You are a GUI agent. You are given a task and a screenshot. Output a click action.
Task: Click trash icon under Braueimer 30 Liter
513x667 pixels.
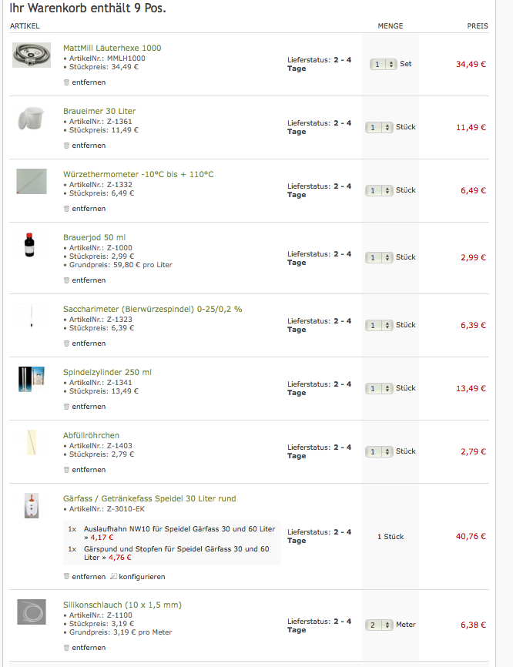[66, 146]
